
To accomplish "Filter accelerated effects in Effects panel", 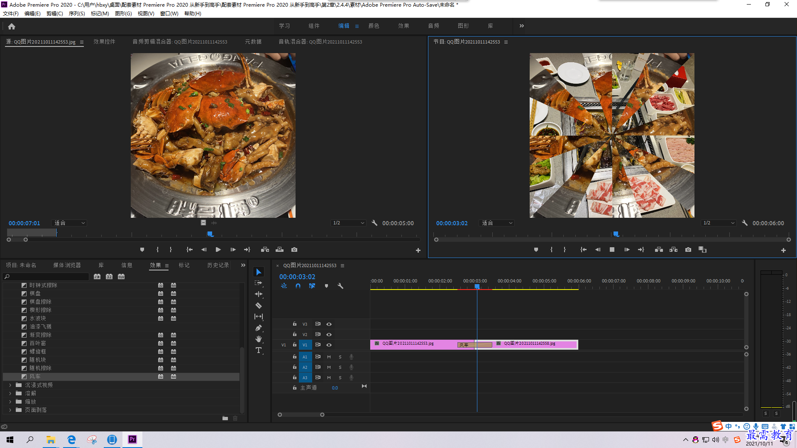I will [x=97, y=277].
